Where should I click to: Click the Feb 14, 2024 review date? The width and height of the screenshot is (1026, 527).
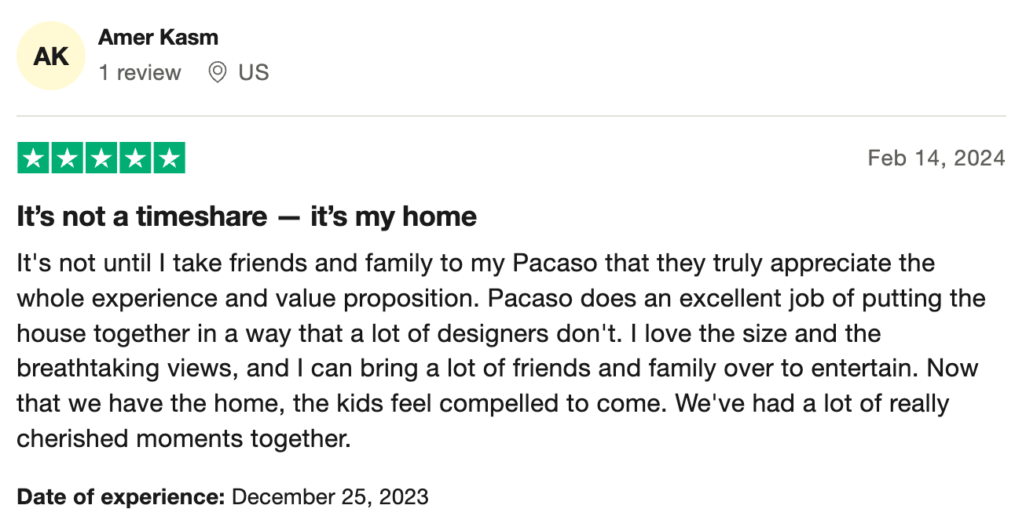click(936, 158)
